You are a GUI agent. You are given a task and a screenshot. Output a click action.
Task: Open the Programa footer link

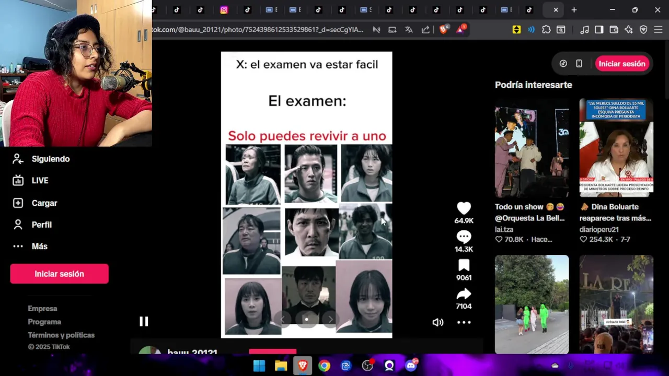(x=44, y=322)
